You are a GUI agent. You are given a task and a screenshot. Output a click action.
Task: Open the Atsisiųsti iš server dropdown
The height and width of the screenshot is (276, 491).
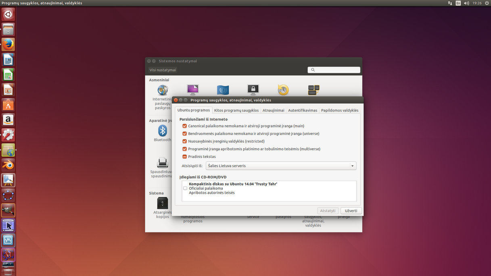281,166
